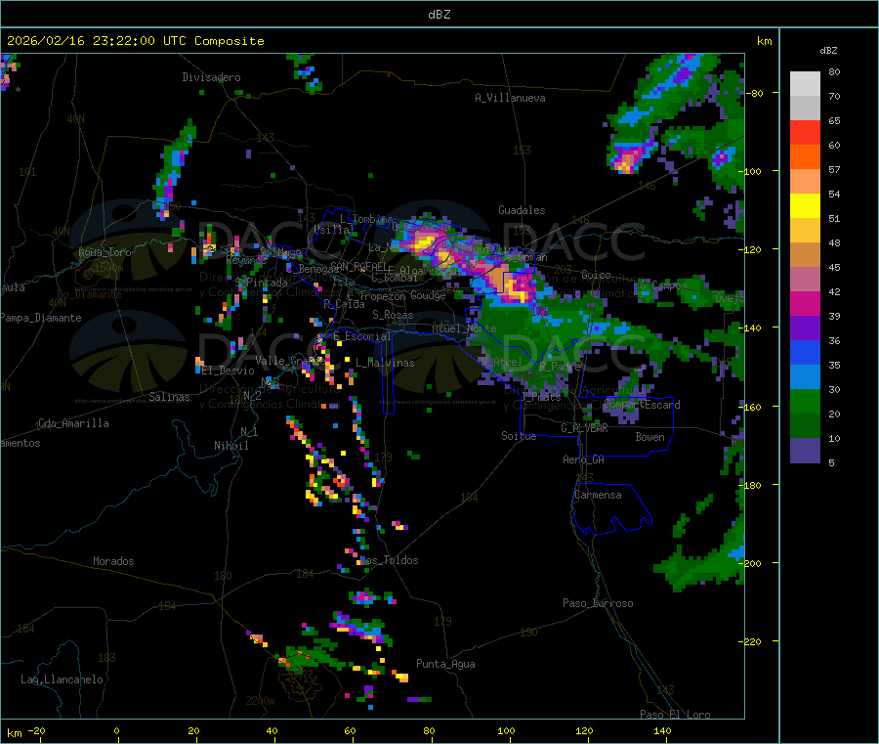The height and width of the screenshot is (744, 879).
Task: Click the A_Villanueva map label
Action: [510, 98]
